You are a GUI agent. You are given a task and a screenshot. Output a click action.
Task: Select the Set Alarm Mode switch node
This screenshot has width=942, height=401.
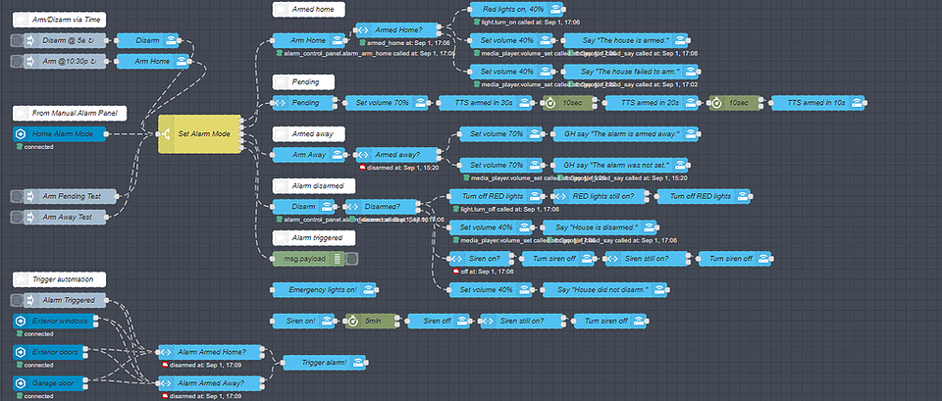[199, 134]
